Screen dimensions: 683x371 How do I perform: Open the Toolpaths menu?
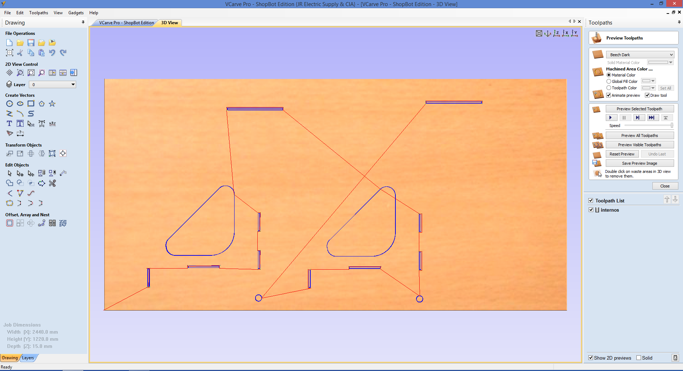[x=38, y=13]
